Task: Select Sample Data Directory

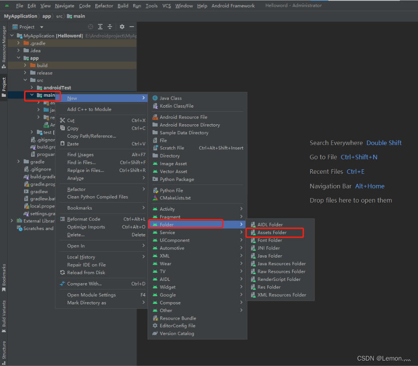Action: [x=197, y=133]
